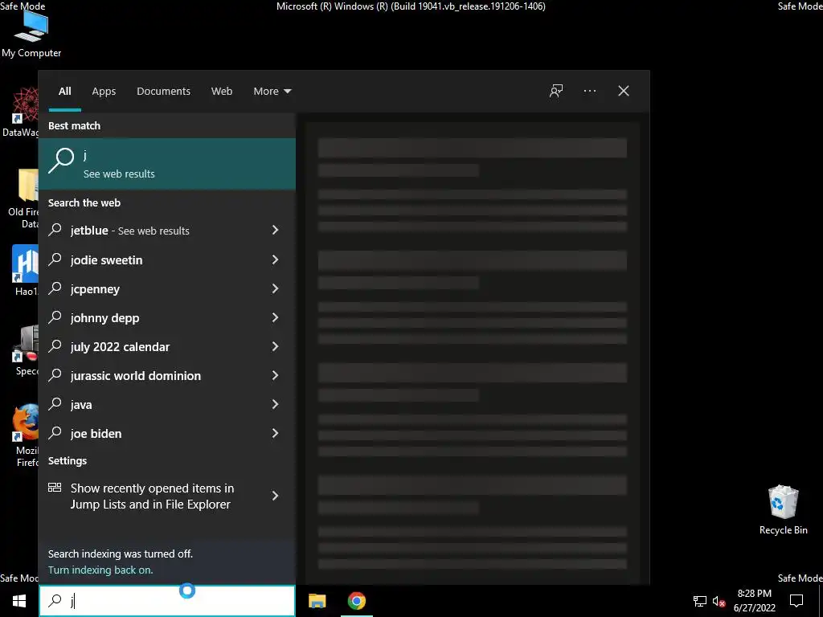The width and height of the screenshot is (823, 617).
Task: Open the Action Center notifications icon
Action: pos(796,601)
